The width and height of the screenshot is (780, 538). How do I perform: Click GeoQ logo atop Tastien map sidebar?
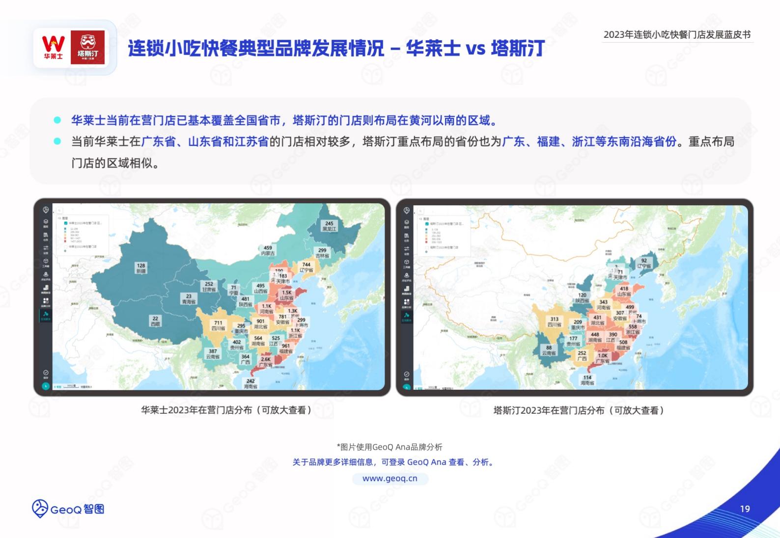click(x=407, y=210)
